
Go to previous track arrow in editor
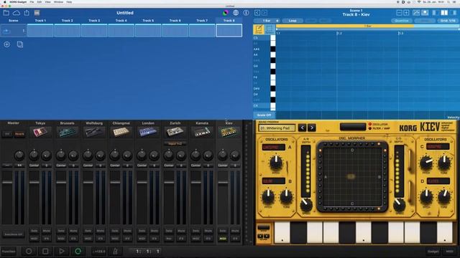257,13
